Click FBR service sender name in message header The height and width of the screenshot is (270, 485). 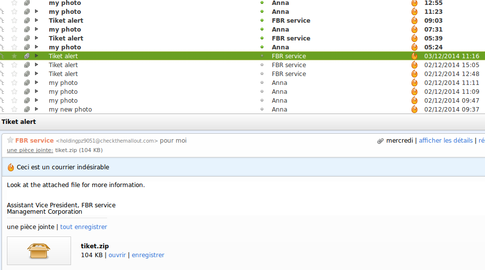pos(35,141)
